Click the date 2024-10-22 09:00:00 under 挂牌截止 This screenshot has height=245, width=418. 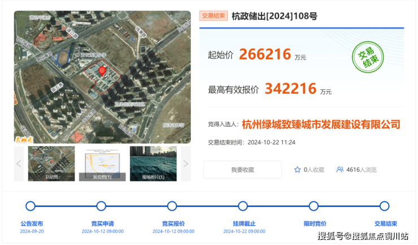244,231
